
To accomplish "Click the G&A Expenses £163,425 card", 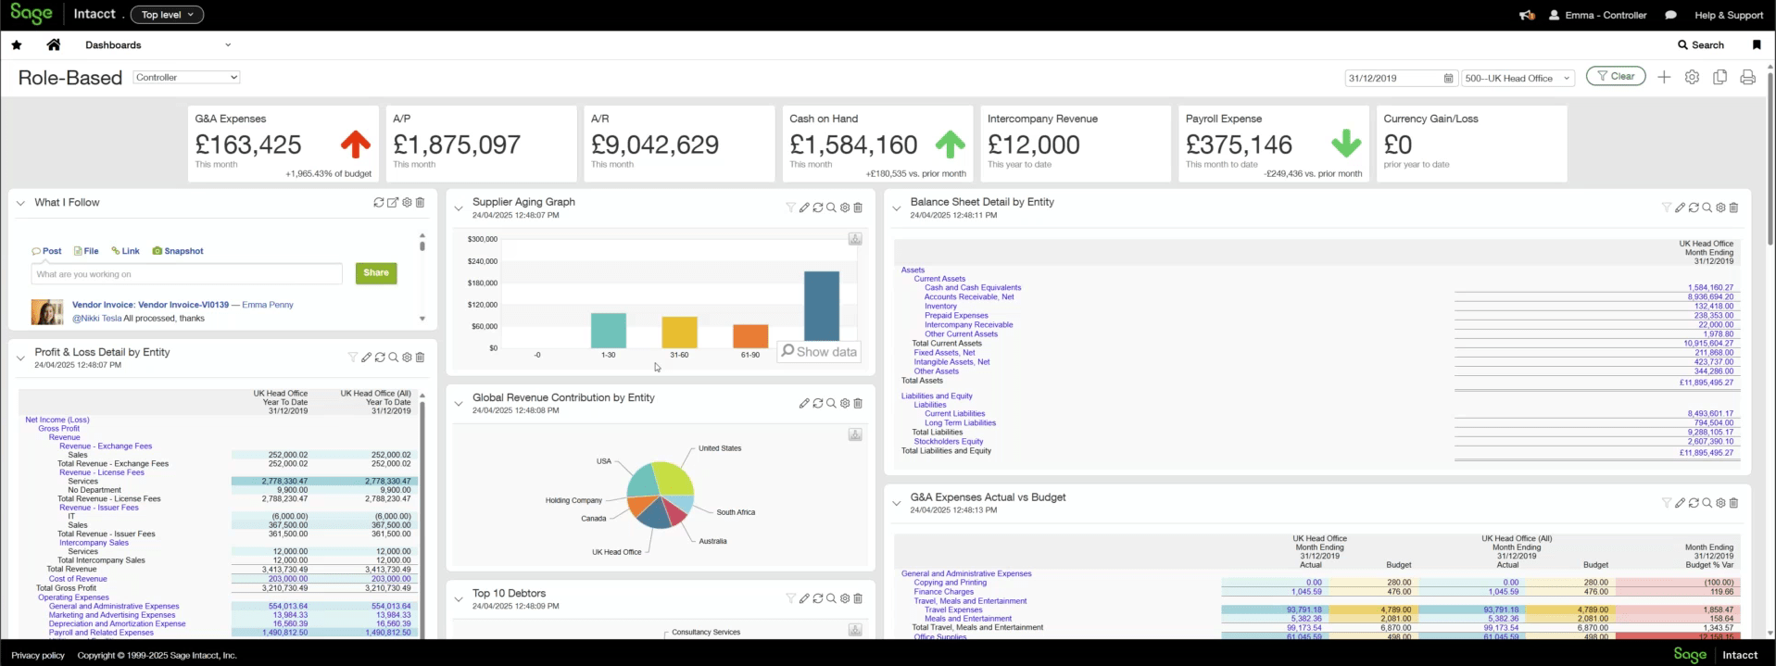I will (x=283, y=144).
